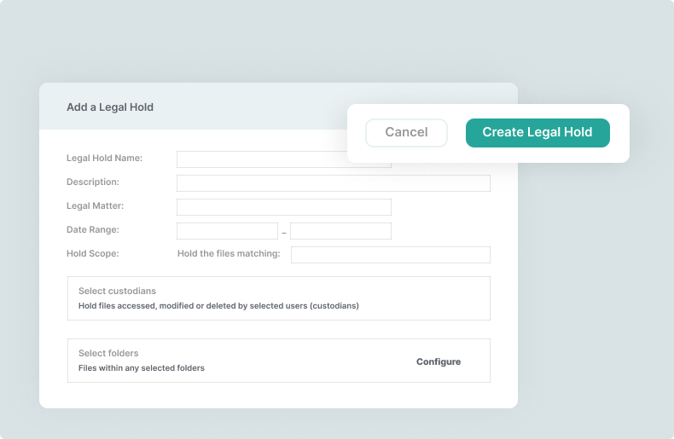Open the Select custodians section

[x=117, y=292]
